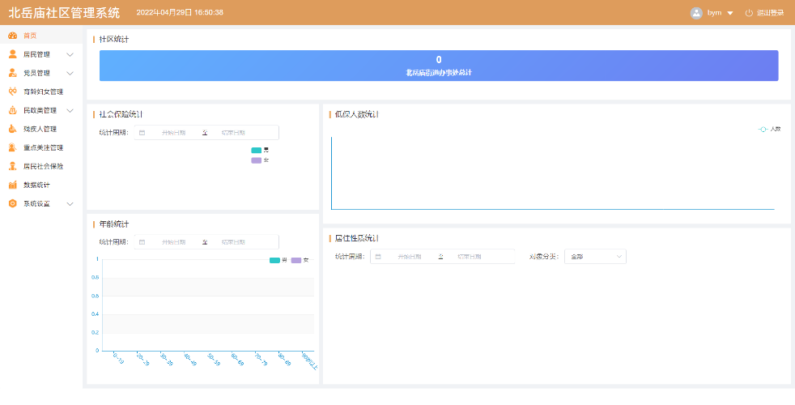Viewport: 795px width, 405px height.
Task: Click 开始日期 field in 居住性质统计
Action: click(x=409, y=256)
